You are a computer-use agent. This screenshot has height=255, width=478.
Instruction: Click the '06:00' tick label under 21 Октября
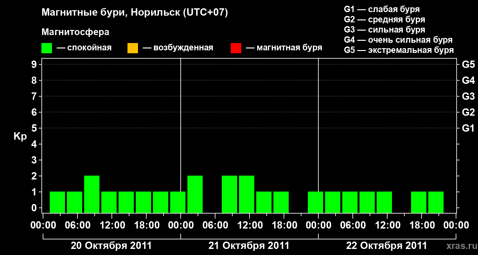point(215,225)
